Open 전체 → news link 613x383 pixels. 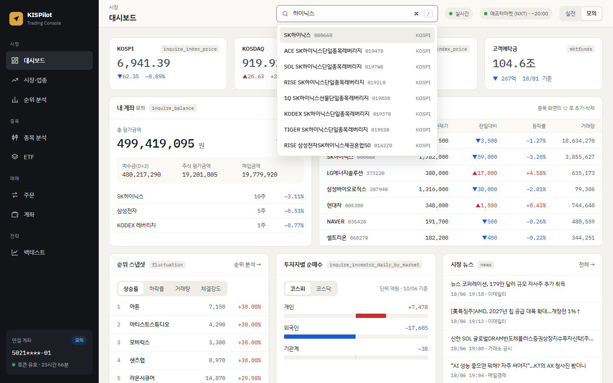tap(587, 265)
